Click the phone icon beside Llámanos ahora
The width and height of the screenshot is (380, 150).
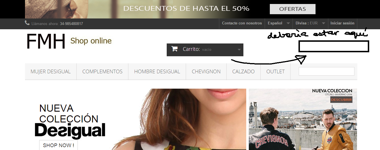pos(27,23)
